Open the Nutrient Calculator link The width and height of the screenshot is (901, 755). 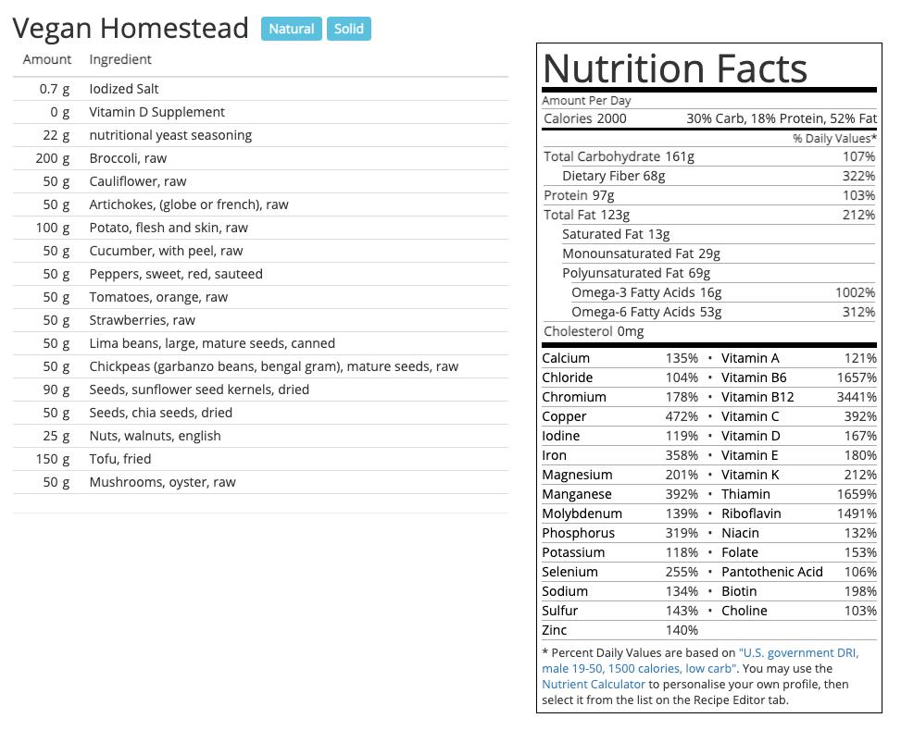coord(594,685)
